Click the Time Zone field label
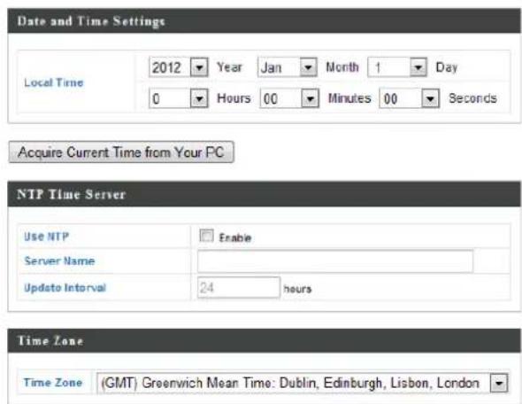522x404 pixels. pos(52,383)
